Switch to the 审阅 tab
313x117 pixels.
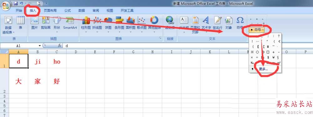95,11
